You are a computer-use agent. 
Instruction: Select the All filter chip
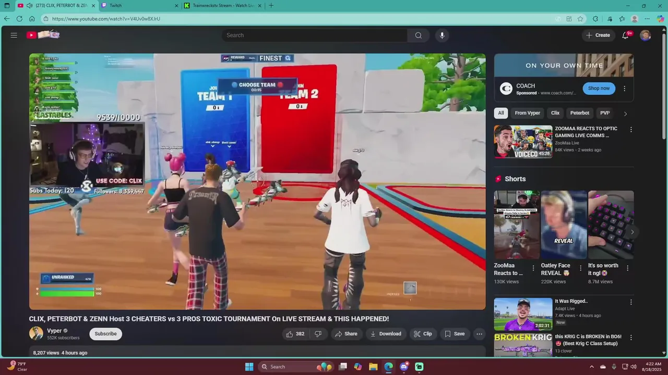(501, 113)
